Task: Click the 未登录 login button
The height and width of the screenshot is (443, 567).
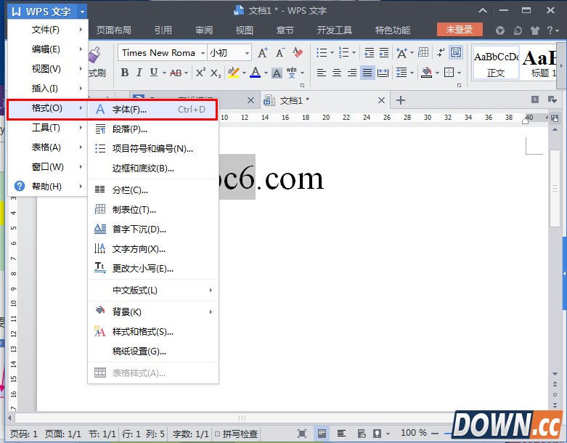Action: point(460,30)
